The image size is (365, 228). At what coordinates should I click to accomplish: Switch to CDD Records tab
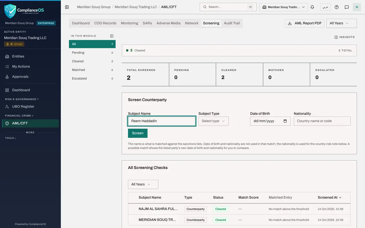click(105, 23)
